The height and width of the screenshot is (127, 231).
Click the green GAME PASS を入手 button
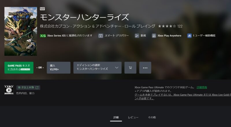coord(19,68)
